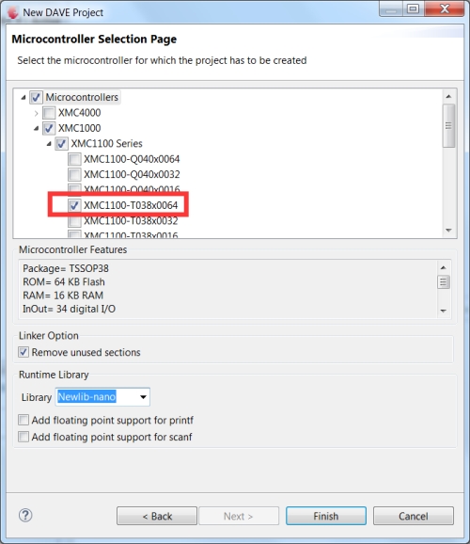Click the 'Package= TSSOP38' feature line
Screen dimensions: 470x544
[66, 268]
